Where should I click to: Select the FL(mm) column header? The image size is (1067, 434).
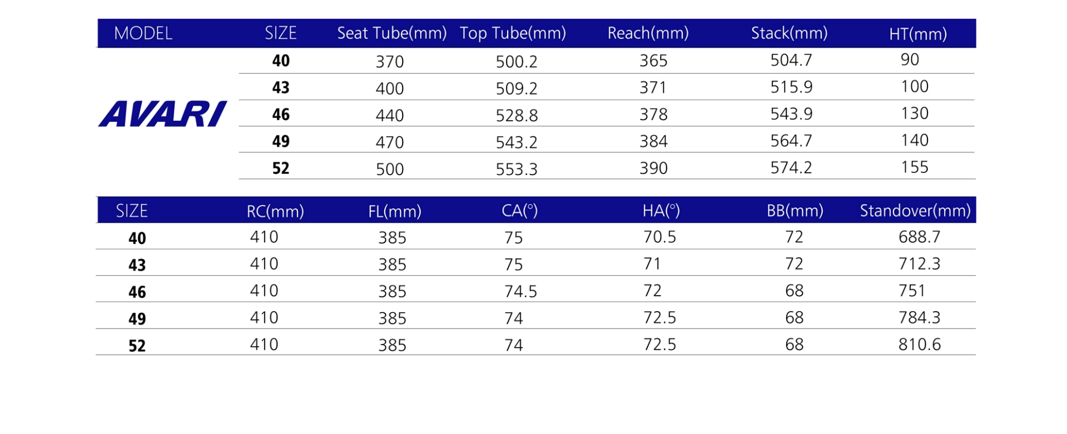(x=394, y=211)
